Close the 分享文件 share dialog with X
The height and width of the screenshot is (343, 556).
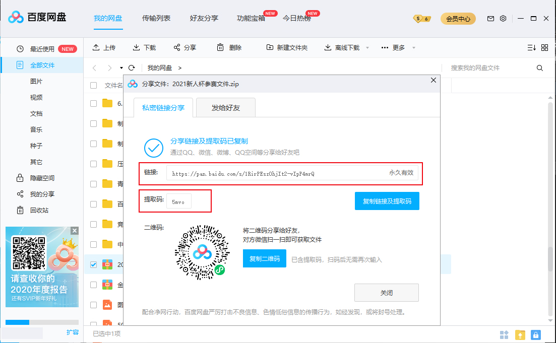pyautogui.click(x=434, y=80)
